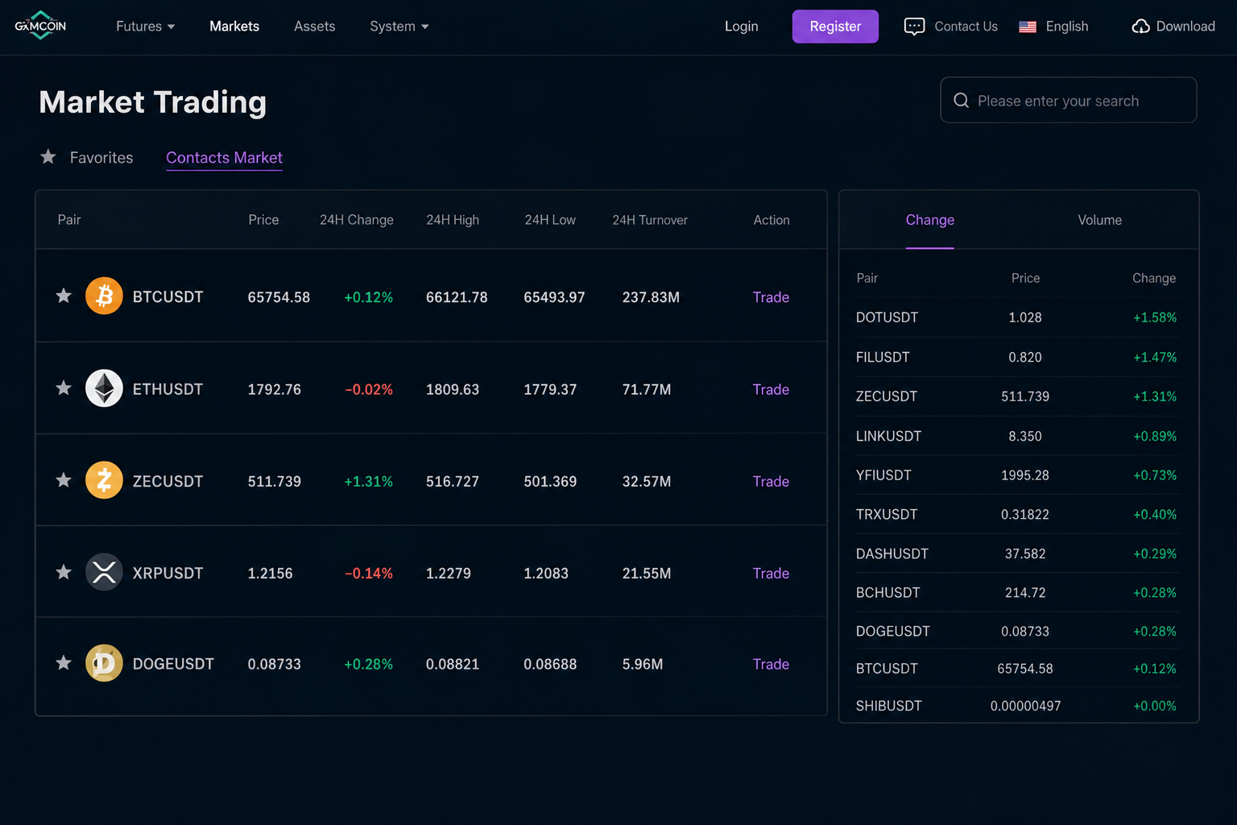
Task: Click the ETHUSDT -0.02% change value
Action: click(x=369, y=389)
